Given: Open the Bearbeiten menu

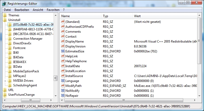Looking at the screenshot, I should click(22, 10).
